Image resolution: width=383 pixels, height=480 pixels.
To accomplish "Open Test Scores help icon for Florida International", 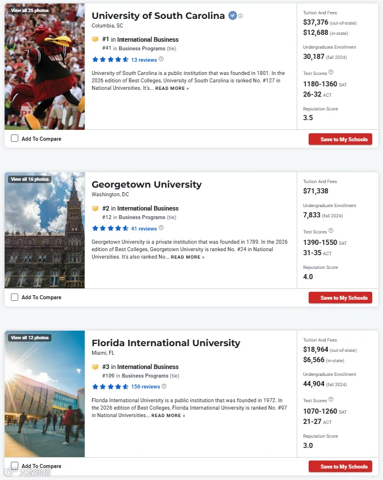I will pyautogui.click(x=331, y=399).
